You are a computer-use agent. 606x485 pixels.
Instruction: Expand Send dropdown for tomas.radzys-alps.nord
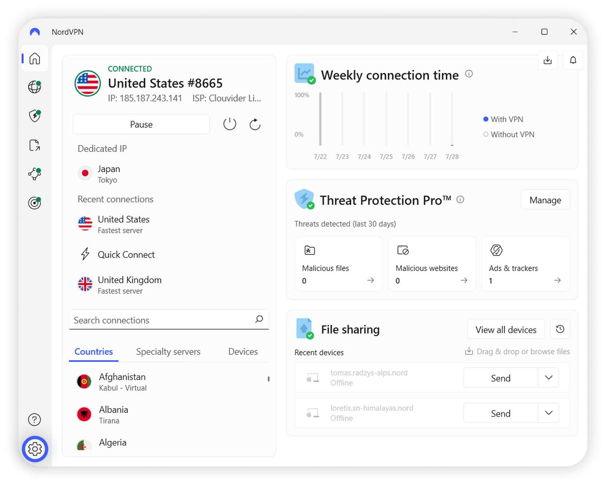coord(548,378)
